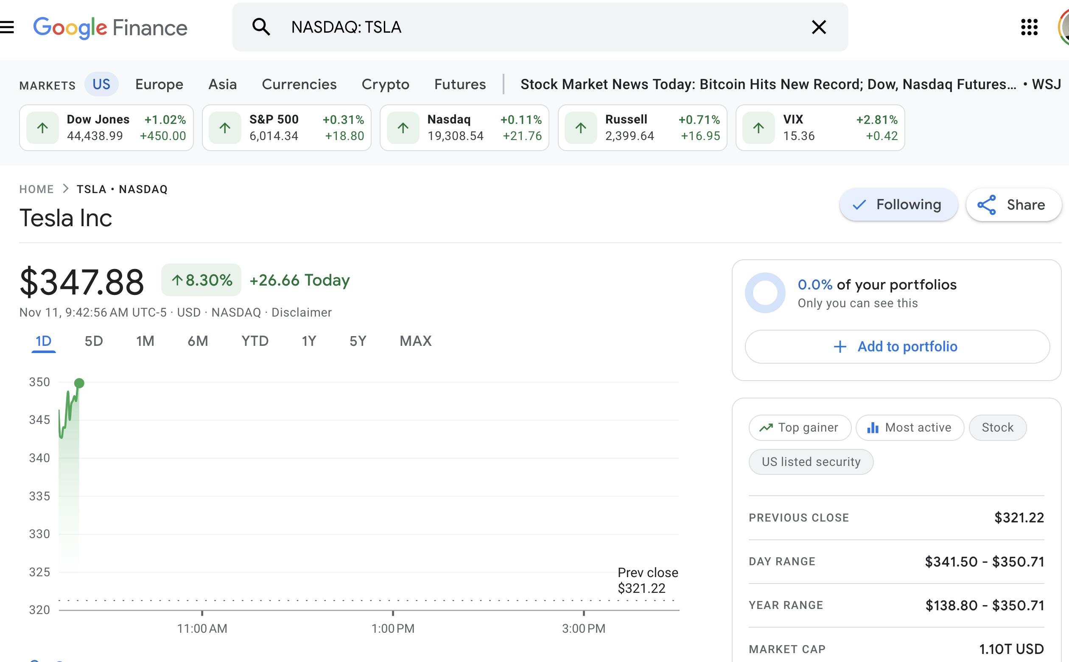Click the Following checkmark icon

point(859,205)
